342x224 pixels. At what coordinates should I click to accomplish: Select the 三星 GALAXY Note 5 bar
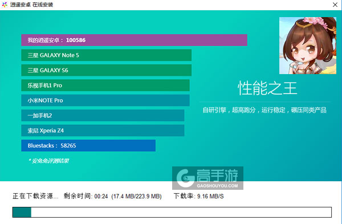[x=107, y=55]
